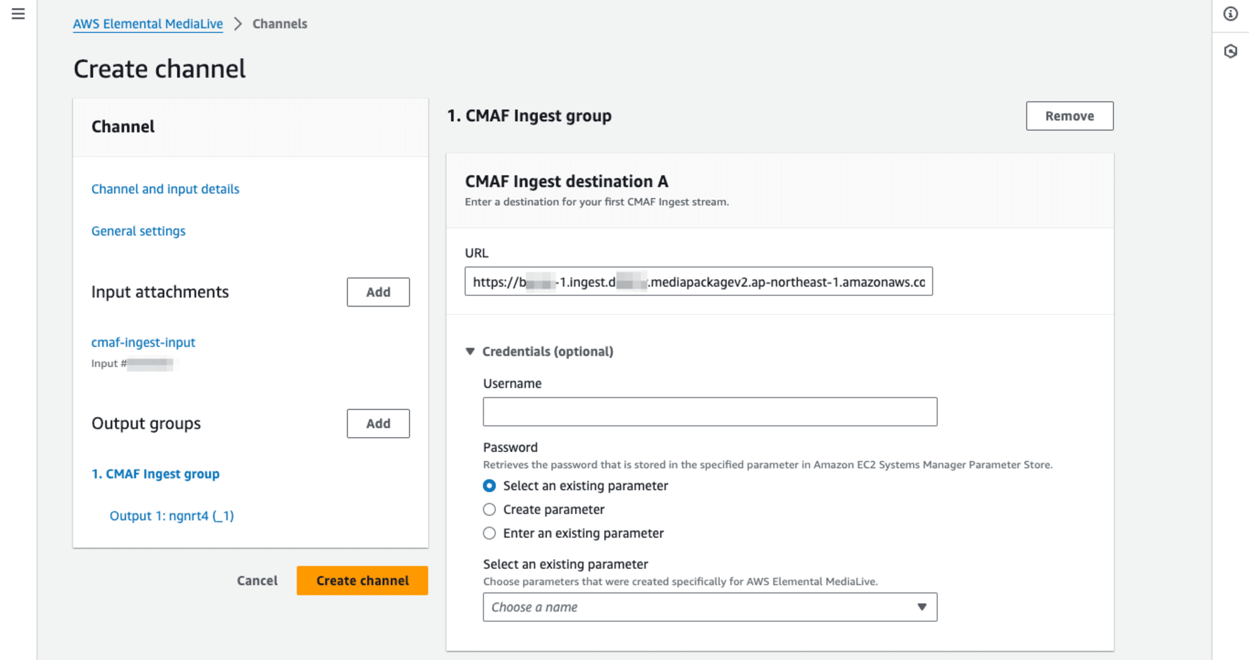Viewport: 1249px width, 660px height.
Task: Open General settings link
Action: click(139, 231)
